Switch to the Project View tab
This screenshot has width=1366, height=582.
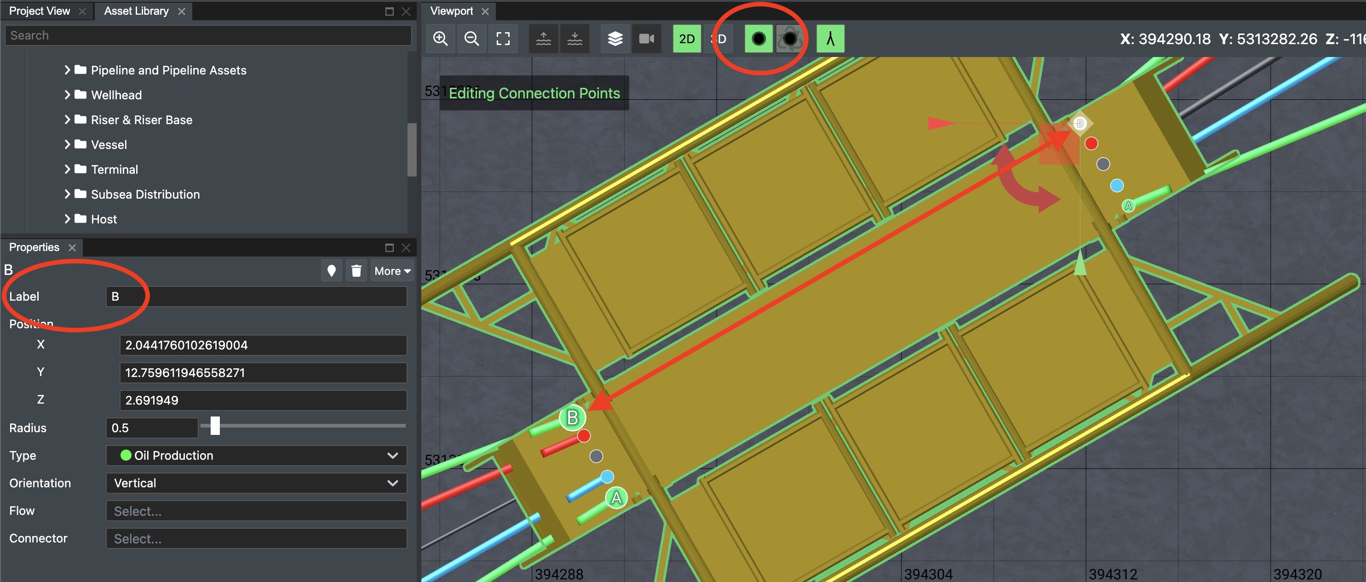pyautogui.click(x=39, y=11)
